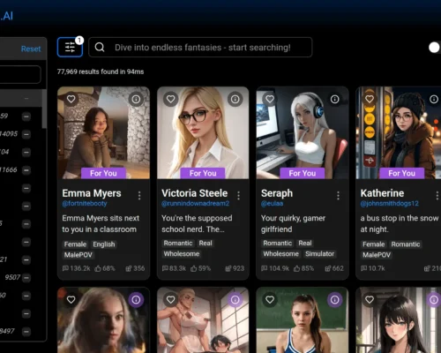Select Romantic tag on Katherine card

406,244
